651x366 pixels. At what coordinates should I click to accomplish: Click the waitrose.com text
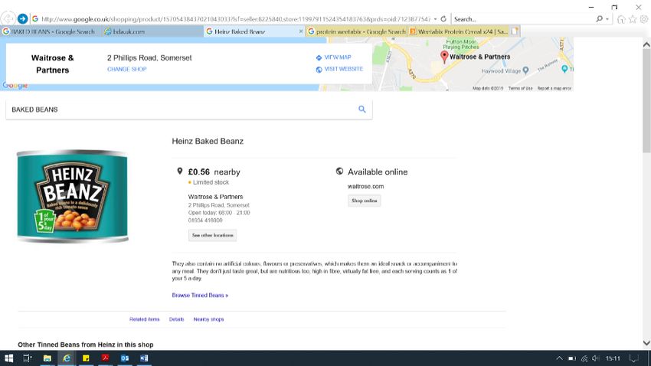click(x=365, y=186)
